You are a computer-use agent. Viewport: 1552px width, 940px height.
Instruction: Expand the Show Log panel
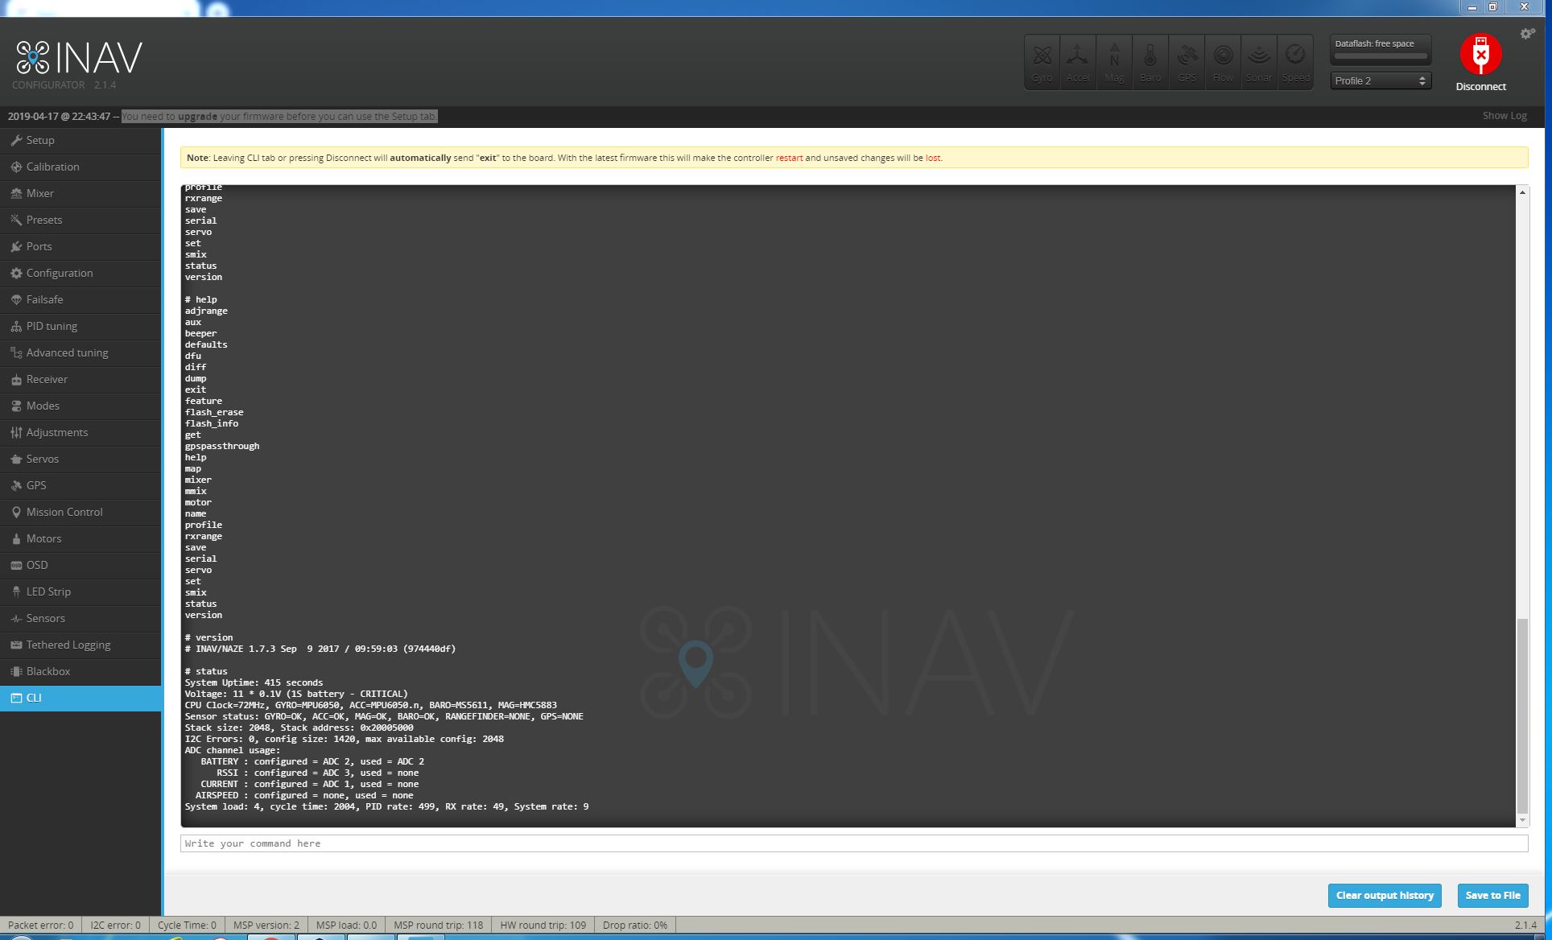(1504, 115)
